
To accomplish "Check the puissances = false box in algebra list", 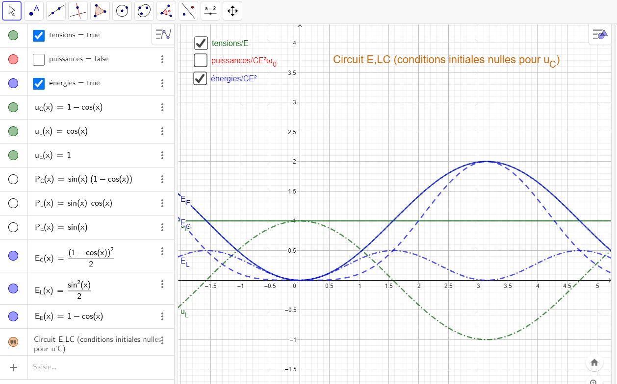I will pyautogui.click(x=39, y=59).
